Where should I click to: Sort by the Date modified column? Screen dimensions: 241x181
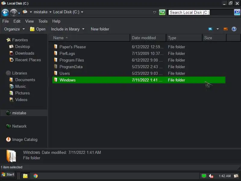148,38
